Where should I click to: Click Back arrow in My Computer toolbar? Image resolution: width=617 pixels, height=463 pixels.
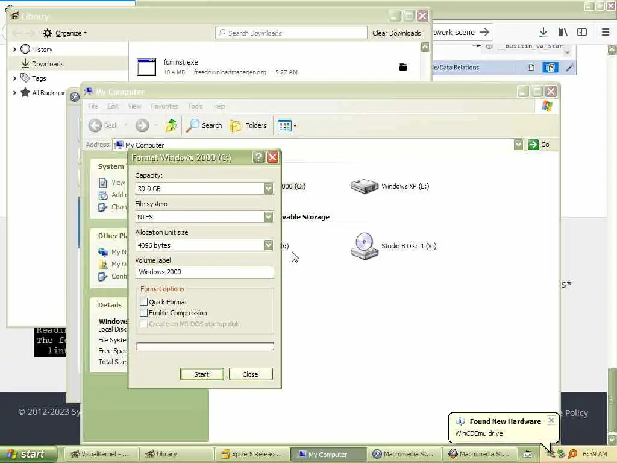[x=95, y=125]
